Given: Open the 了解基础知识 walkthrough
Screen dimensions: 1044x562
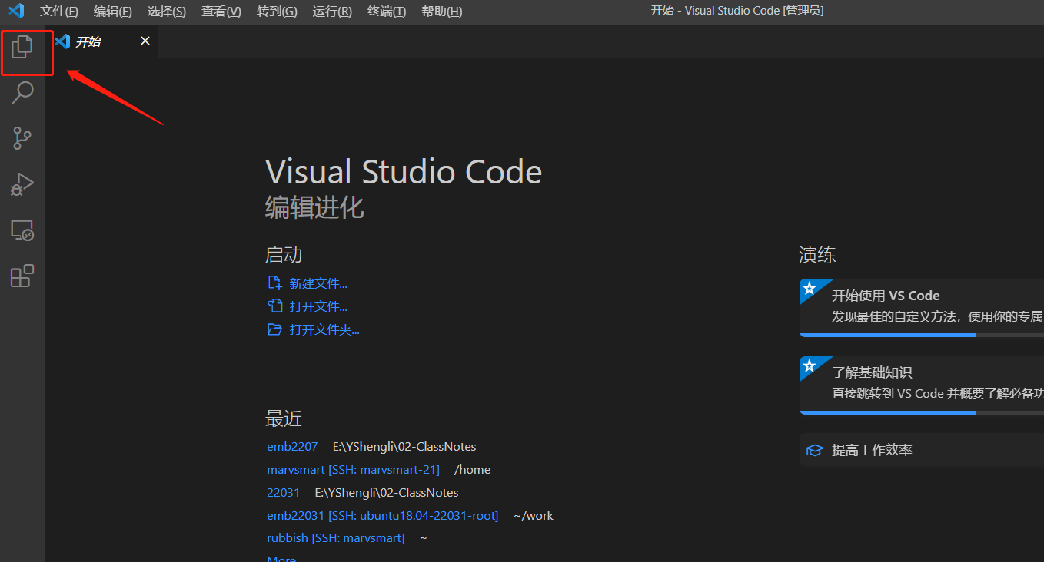Looking at the screenshot, I should pyautogui.click(x=922, y=385).
